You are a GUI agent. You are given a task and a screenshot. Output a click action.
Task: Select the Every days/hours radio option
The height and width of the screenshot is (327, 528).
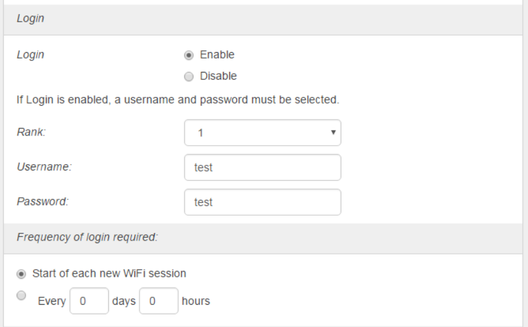(x=22, y=295)
